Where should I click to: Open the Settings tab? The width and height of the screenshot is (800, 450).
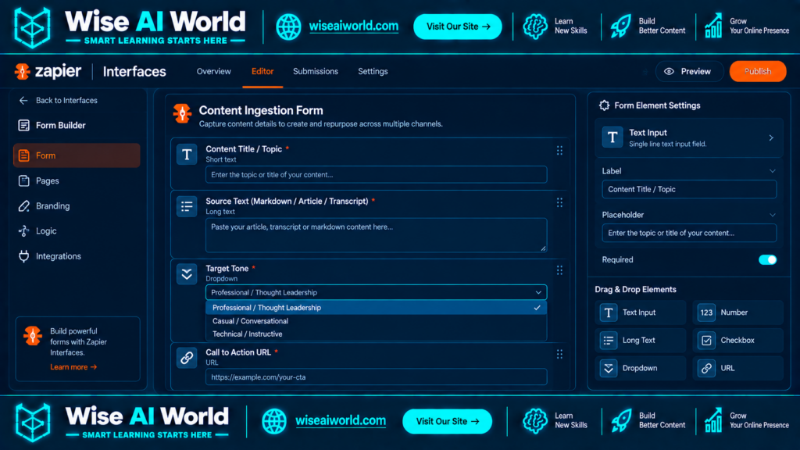pos(373,71)
